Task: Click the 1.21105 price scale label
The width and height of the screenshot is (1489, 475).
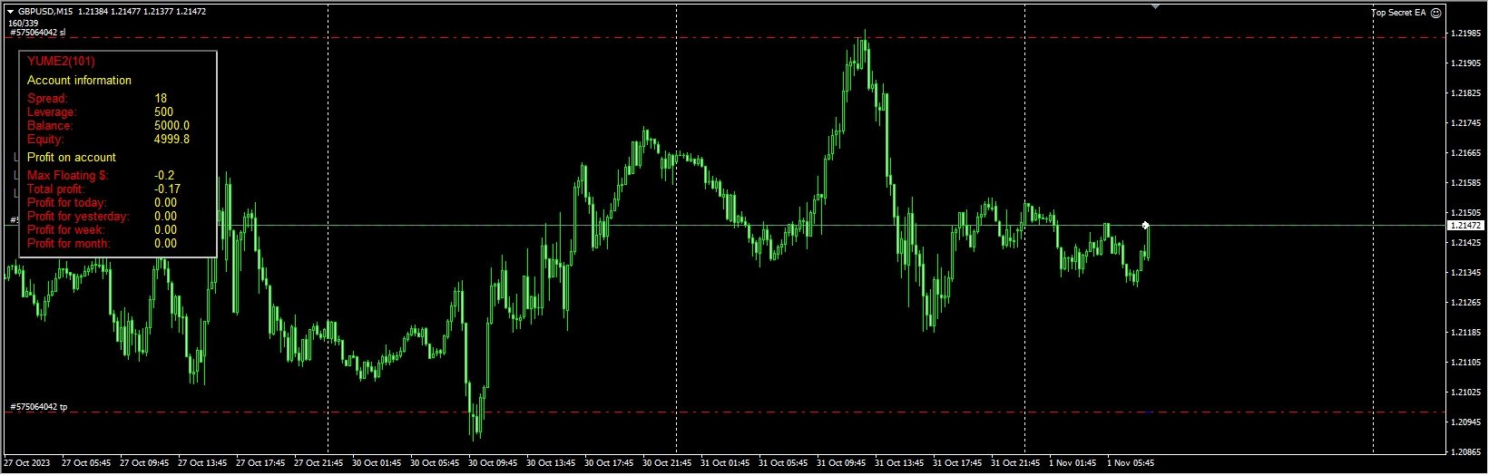Action: [x=1466, y=363]
